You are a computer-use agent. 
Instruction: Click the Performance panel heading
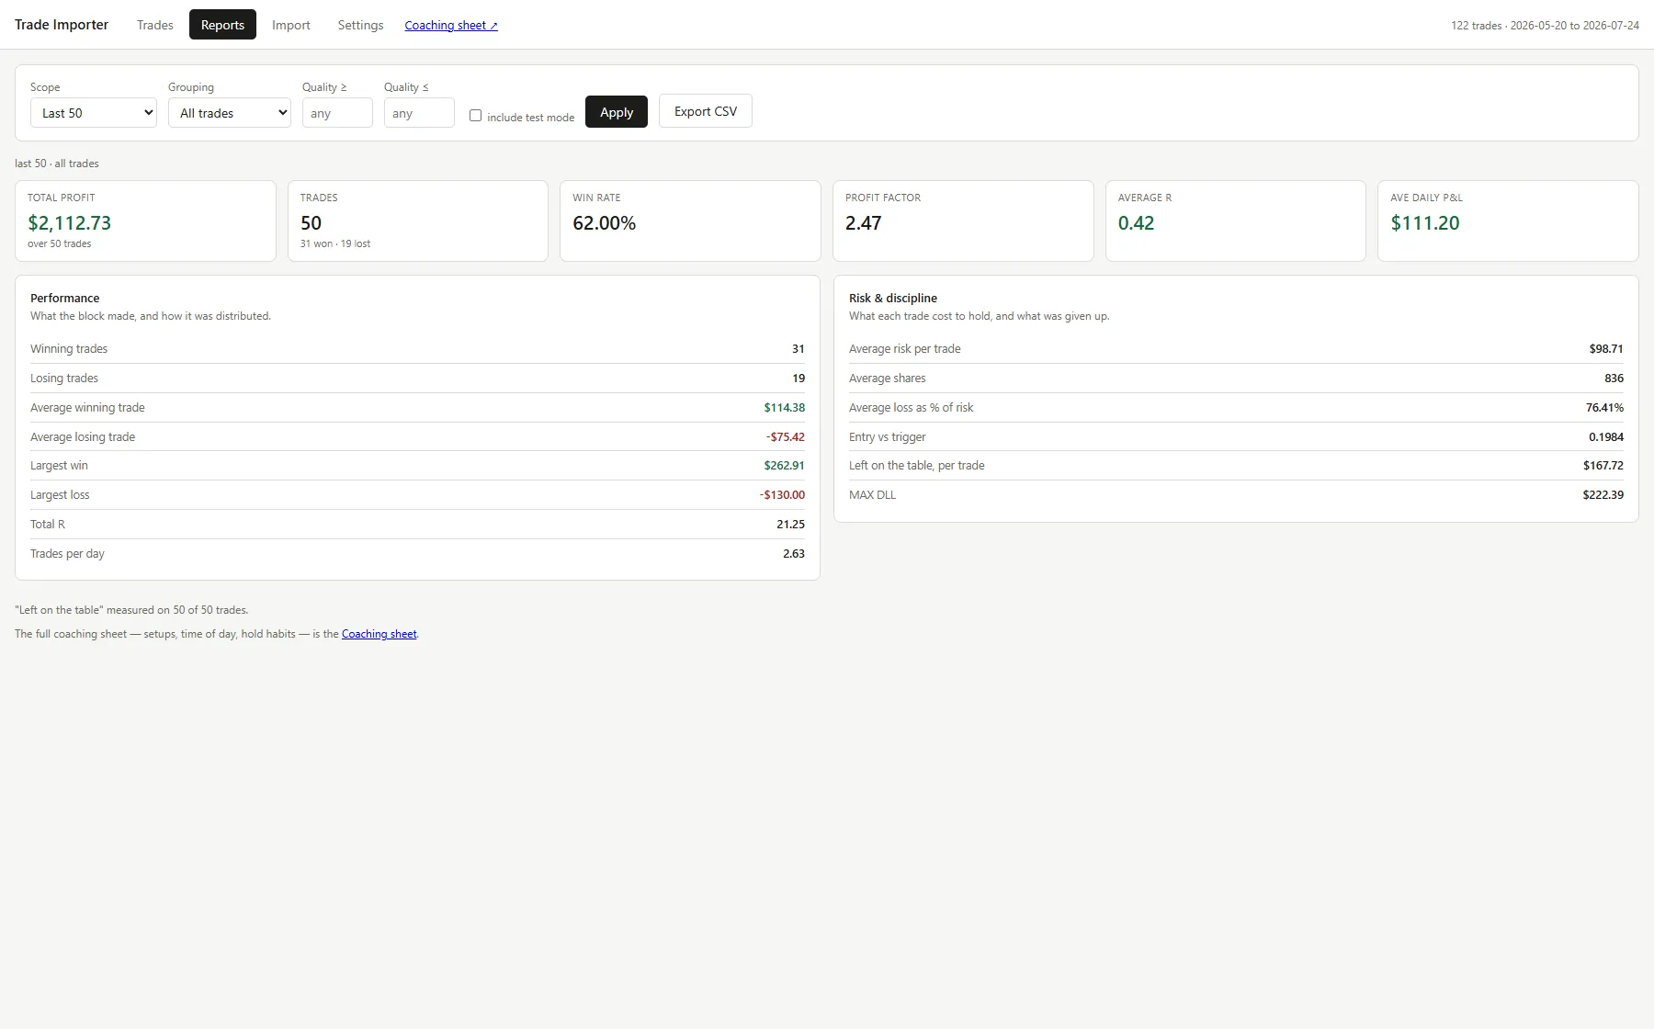click(x=64, y=299)
